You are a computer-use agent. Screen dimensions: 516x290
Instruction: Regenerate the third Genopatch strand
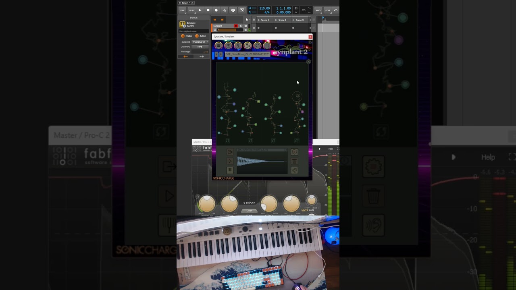274,141
